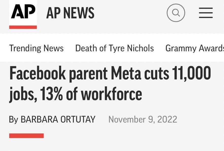The image size is (224, 151).
Task: Open the "Grammy Awards" trending topic
Action: 194,48
